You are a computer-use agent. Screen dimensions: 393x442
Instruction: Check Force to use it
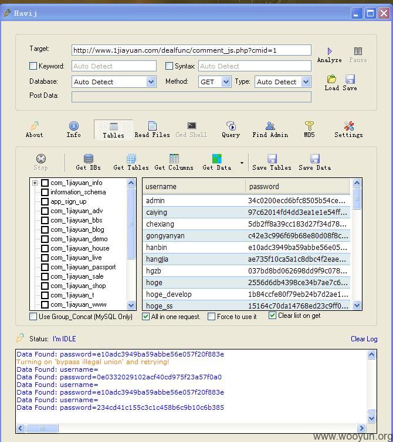pos(211,317)
